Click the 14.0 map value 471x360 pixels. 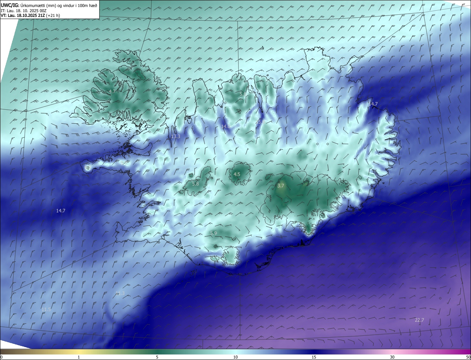click(225, 126)
